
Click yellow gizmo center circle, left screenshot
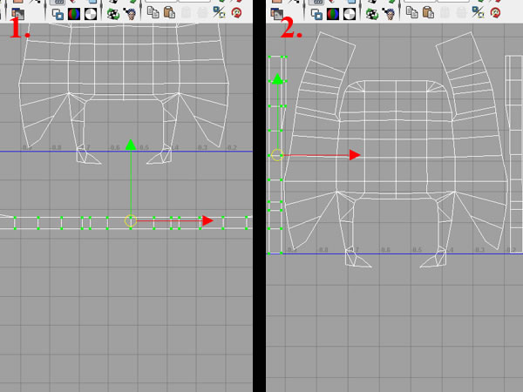point(131,220)
